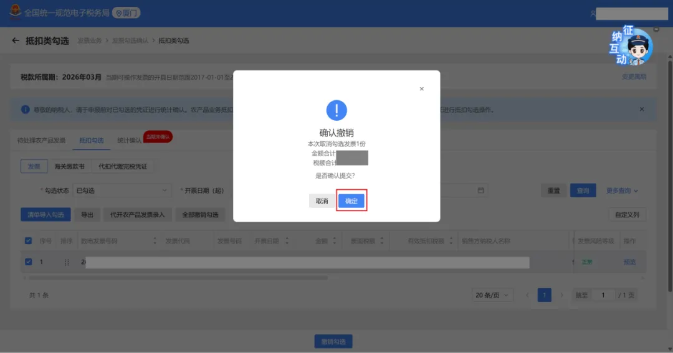Switch to 统计确认 tab

129,140
